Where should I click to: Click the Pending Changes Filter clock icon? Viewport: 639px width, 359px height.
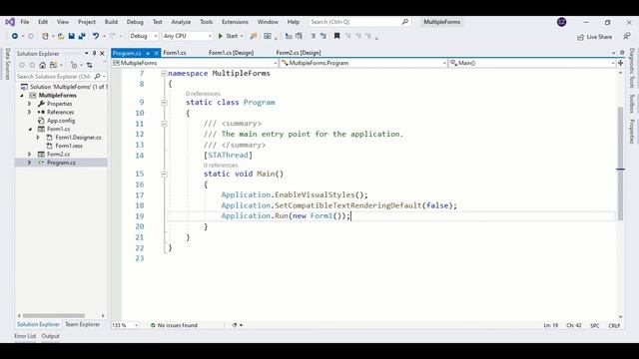[x=74, y=65]
